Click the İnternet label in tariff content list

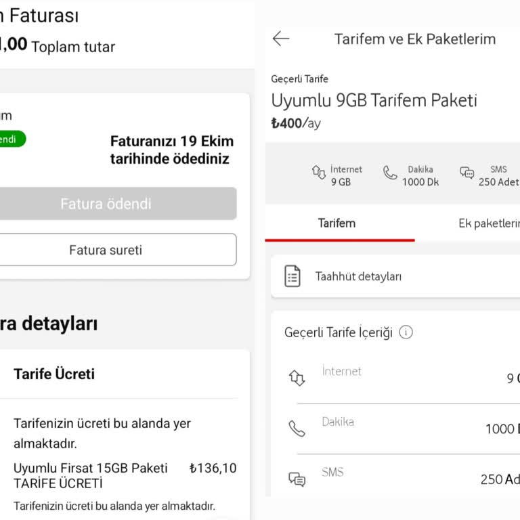click(341, 371)
